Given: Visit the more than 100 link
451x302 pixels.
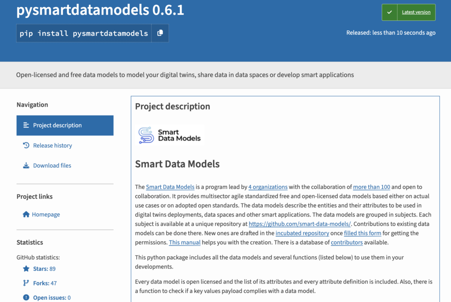Looking at the screenshot, I should pyautogui.click(x=372, y=187).
